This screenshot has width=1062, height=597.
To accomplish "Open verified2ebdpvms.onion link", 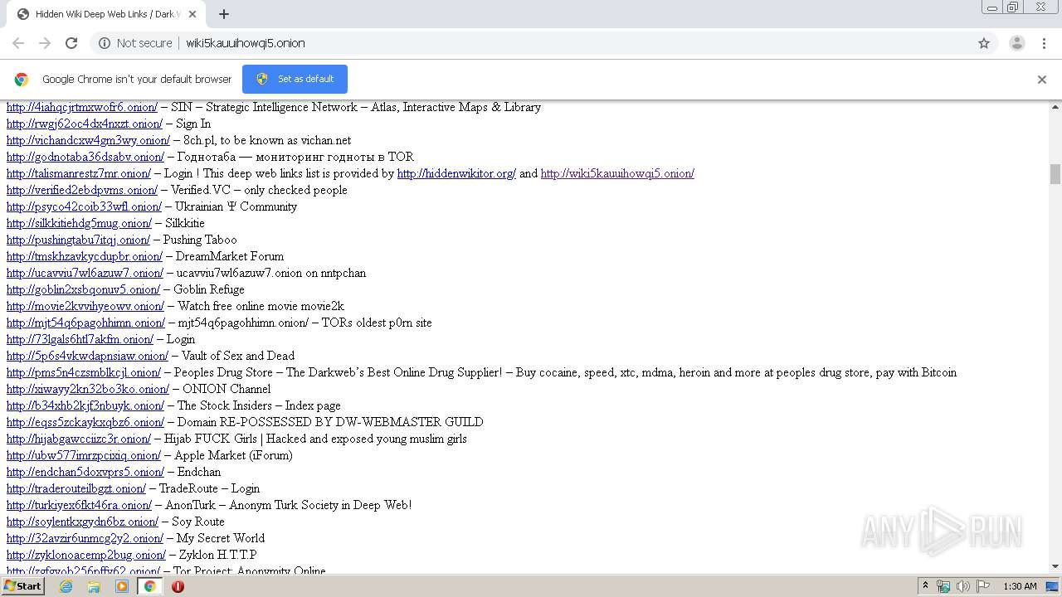I will 82,190.
